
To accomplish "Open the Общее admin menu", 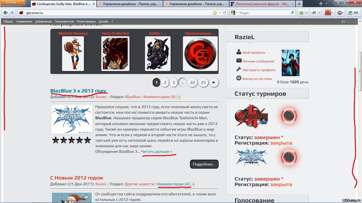I will (8, 21).
